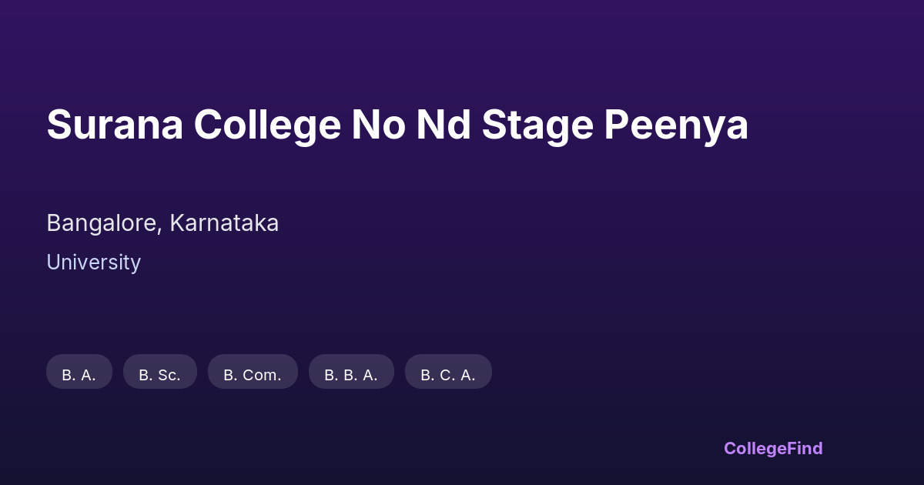The width and height of the screenshot is (924, 485).
Task: Click the CollegeFind brand logo text
Action: click(x=773, y=448)
